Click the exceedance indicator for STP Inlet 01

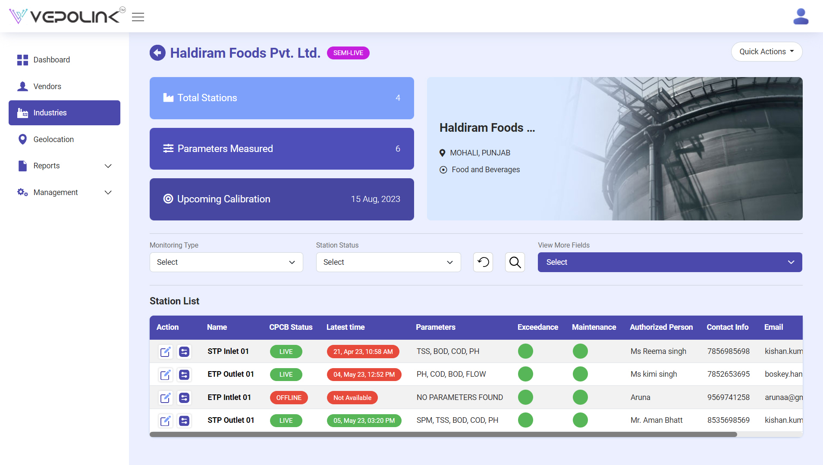coord(525,351)
